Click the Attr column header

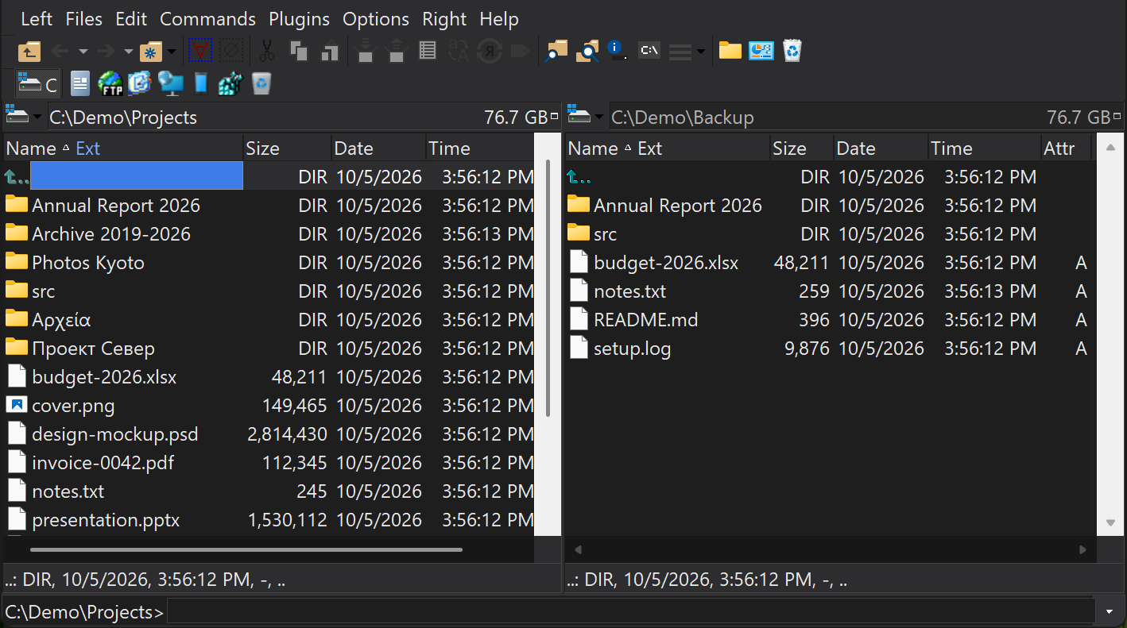pos(1067,148)
